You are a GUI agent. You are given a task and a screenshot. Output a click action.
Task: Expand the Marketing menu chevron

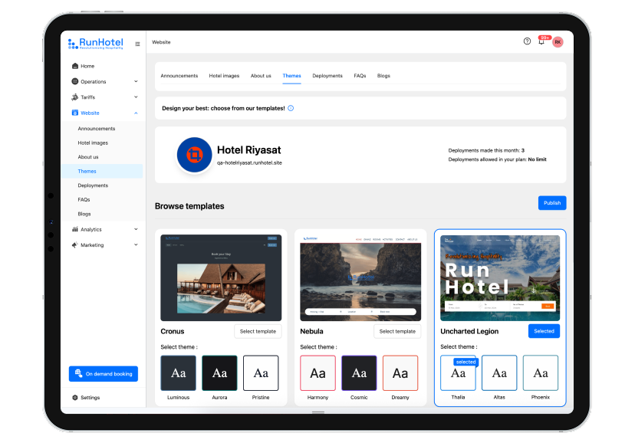[x=136, y=245]
